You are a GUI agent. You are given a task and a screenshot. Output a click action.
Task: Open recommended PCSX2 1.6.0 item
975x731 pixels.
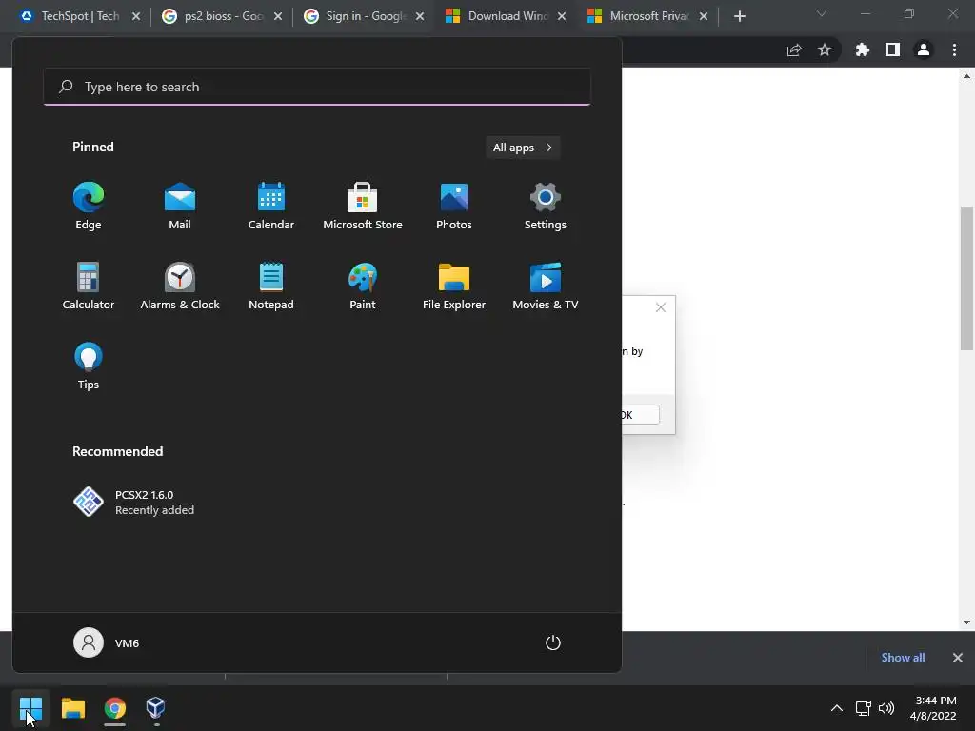pyautogui.click(x=133, y=503)
